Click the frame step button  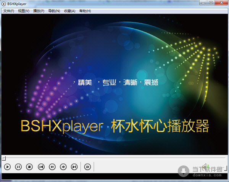tap(87, 167)
